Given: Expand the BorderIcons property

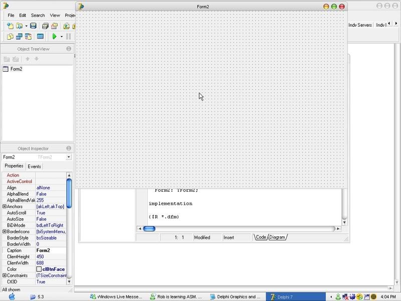Looking at the screenshot, I should point(5,232).
